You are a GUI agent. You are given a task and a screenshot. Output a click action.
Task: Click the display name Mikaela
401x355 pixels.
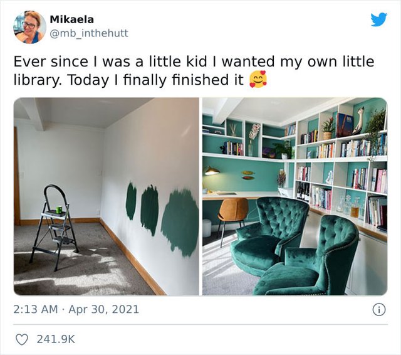(x=72, y=19)
